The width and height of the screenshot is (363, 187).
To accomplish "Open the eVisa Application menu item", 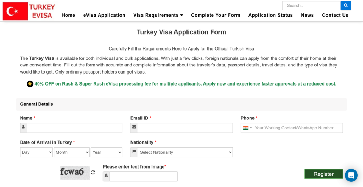I will click(x=104, y=15).
